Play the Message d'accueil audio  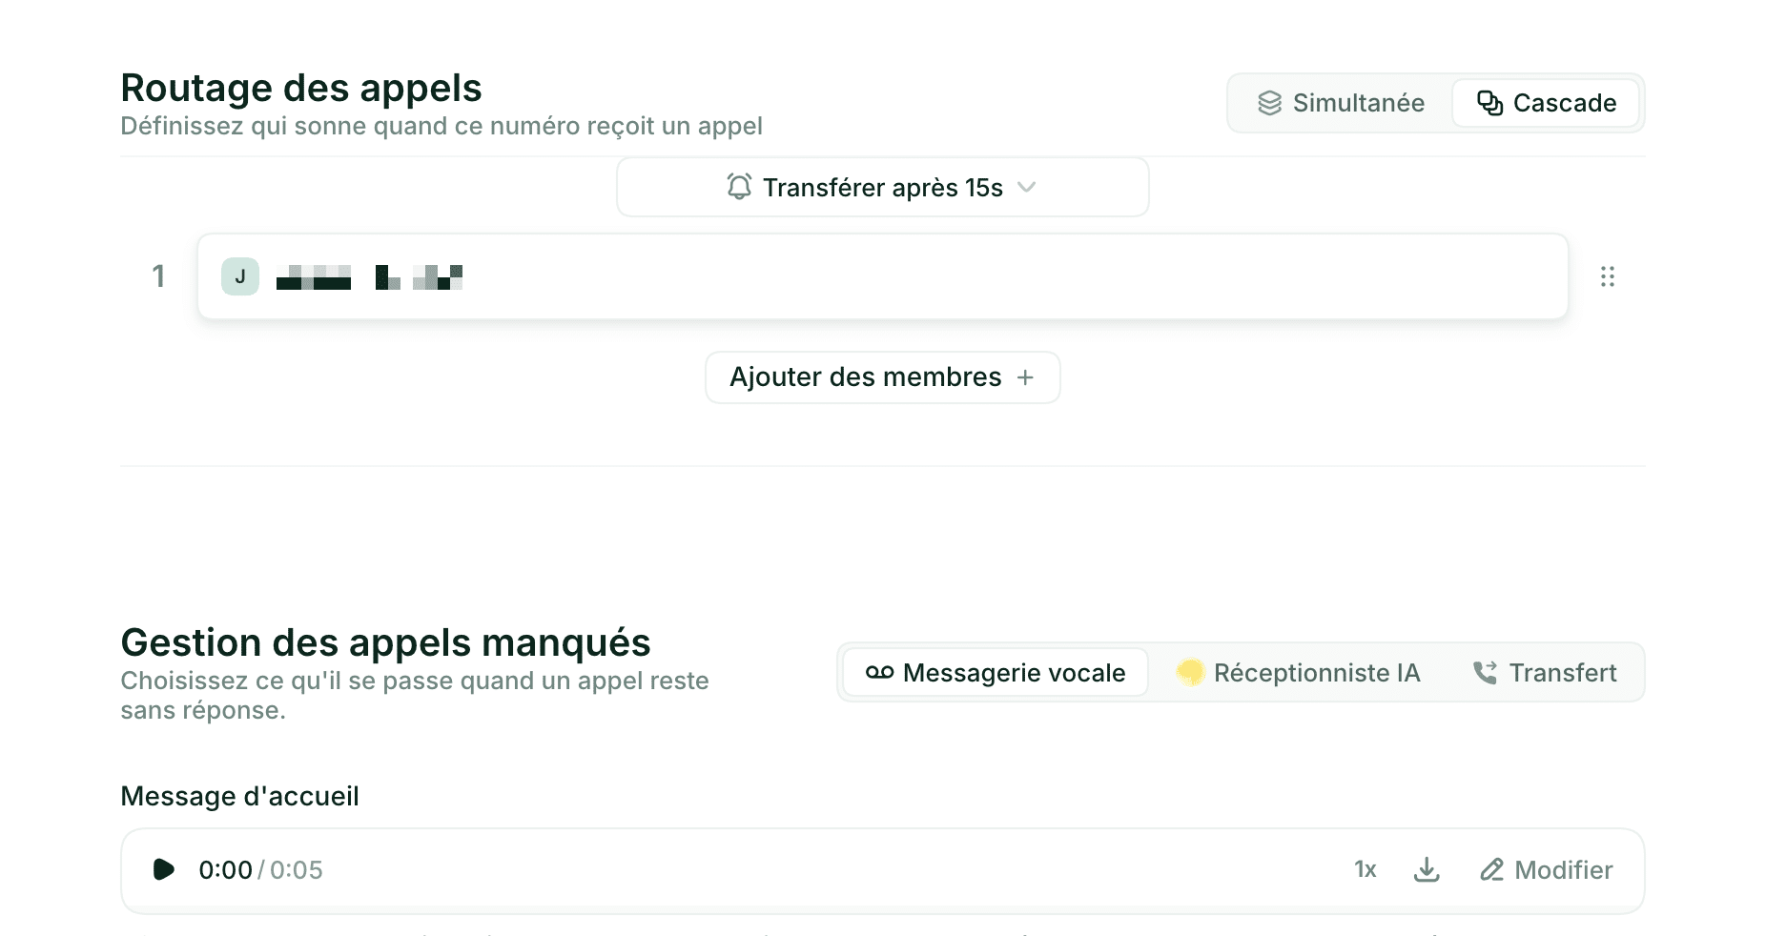(x=164, y=869)
